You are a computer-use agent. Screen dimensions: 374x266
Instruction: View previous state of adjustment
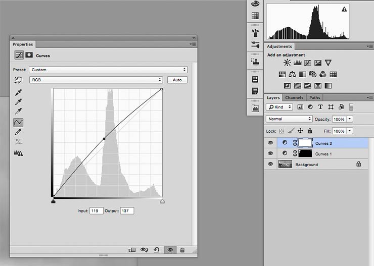coord(145,250)
